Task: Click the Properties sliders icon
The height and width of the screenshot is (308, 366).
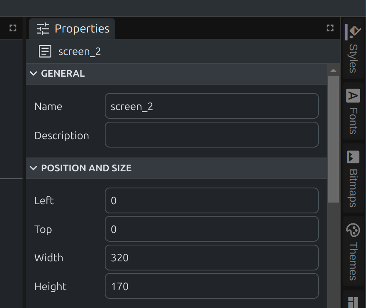Action: pos(43,29)
